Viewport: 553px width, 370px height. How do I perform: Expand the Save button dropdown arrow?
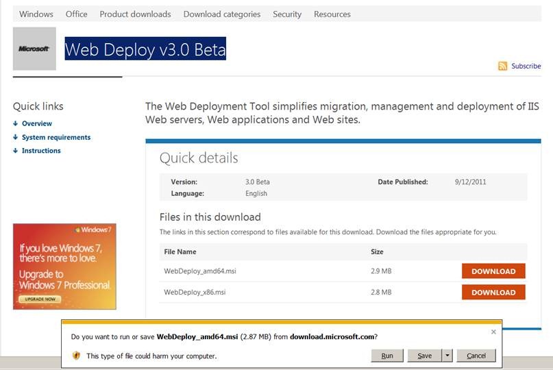[x=447, y=356]
